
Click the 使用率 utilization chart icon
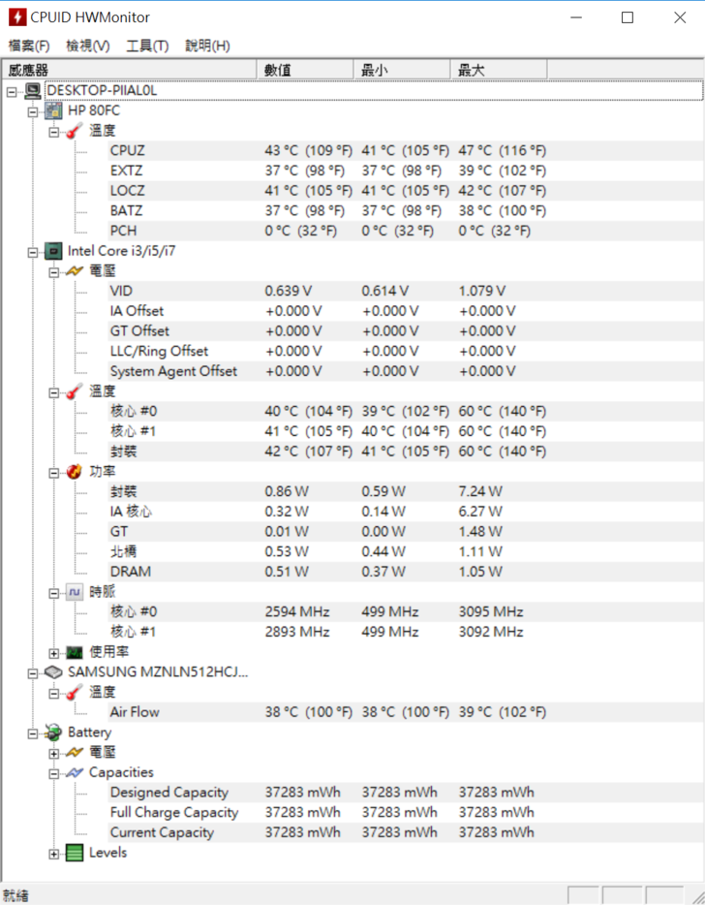(75, 652)
